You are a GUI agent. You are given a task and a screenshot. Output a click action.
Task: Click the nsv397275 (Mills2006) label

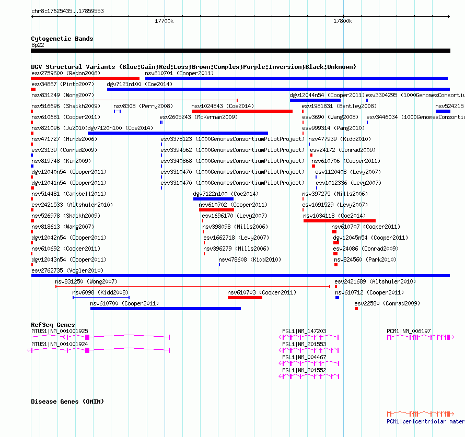pos(335,194)
